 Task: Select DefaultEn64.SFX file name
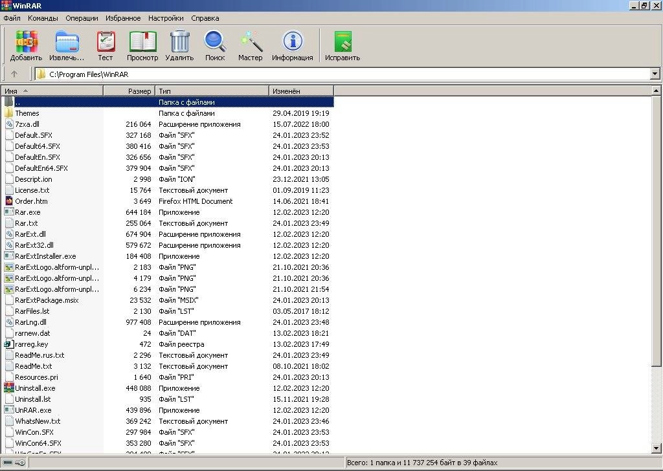point(41,168)
